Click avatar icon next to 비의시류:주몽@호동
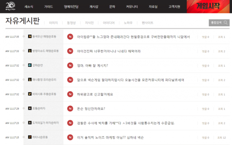Screen dimensions: 232x145 pyautogui.click(x=30, y=94)
